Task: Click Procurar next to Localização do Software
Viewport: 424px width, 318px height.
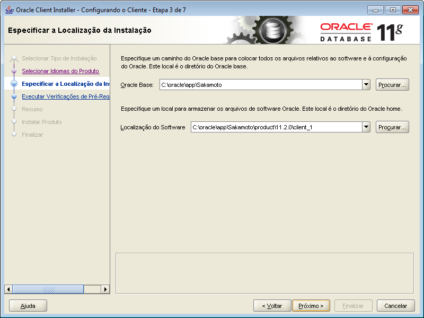Action: tap(392, 127)
